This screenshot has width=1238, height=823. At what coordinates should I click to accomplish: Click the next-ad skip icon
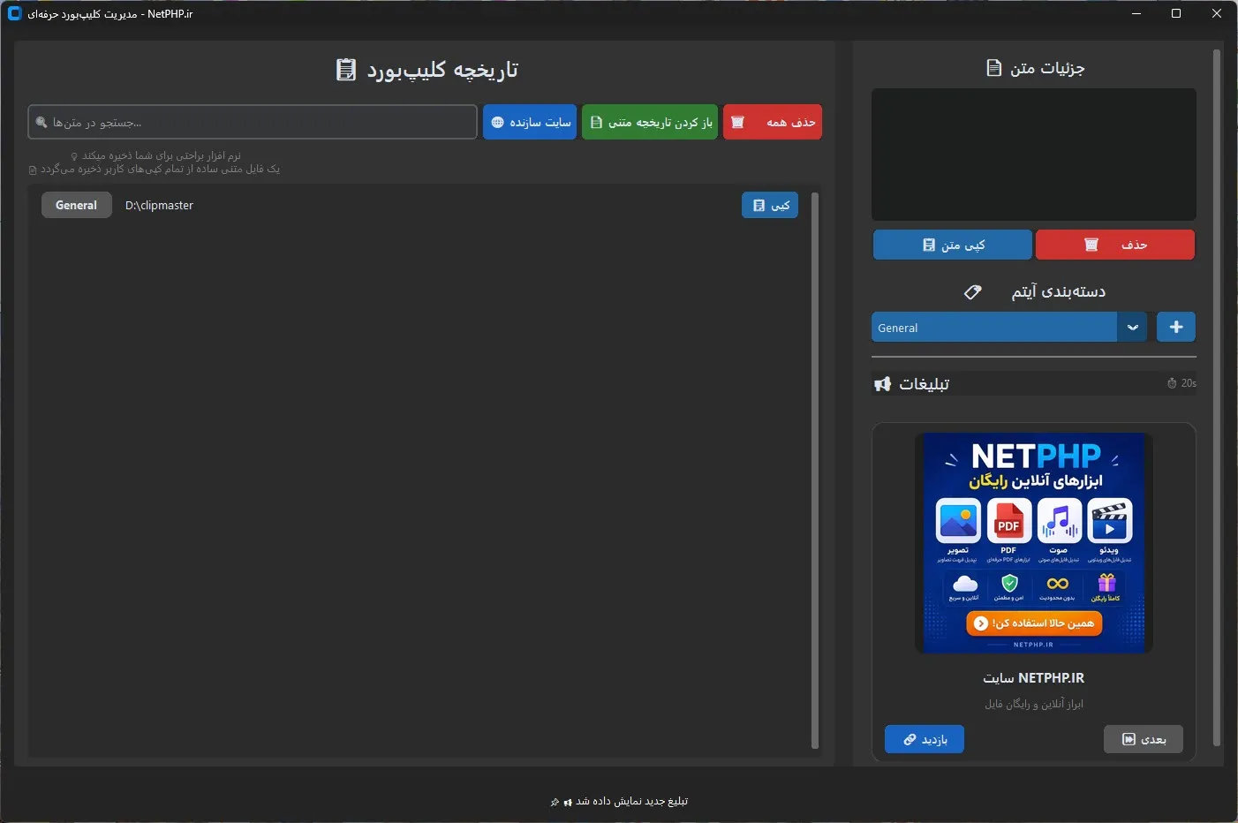click(x=1129, y=739)
